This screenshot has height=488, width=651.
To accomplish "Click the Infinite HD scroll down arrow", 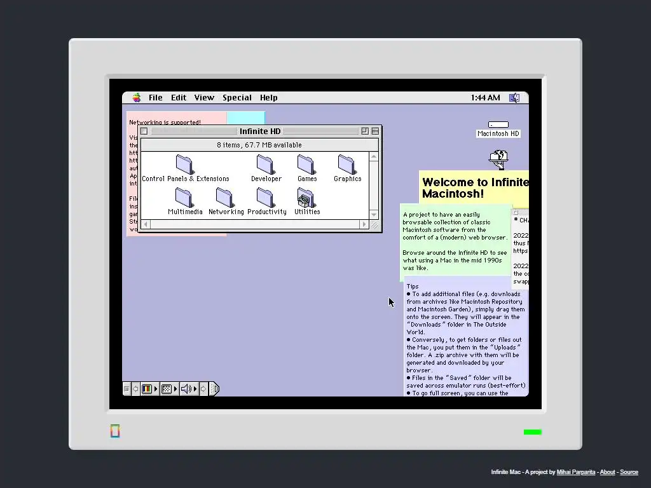I will pos(374,215).
